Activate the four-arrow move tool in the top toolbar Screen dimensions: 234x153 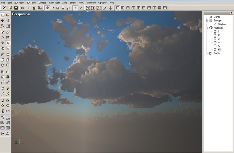point(47,8)
